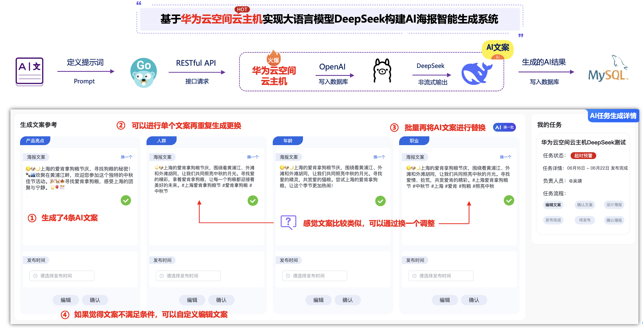Click 换一个 in the 产品亮点 card
This screenshot has height=332, width=643.
[127, 157]
